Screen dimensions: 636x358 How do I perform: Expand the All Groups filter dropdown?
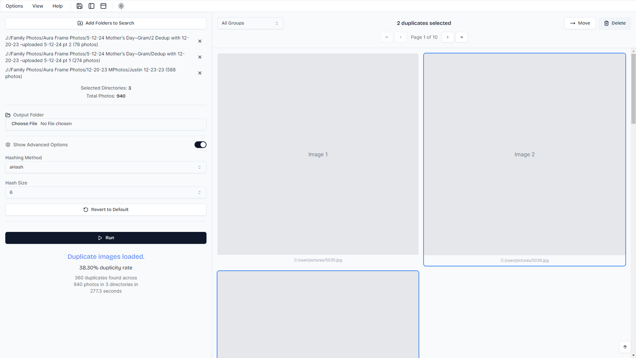click(250, 23)
